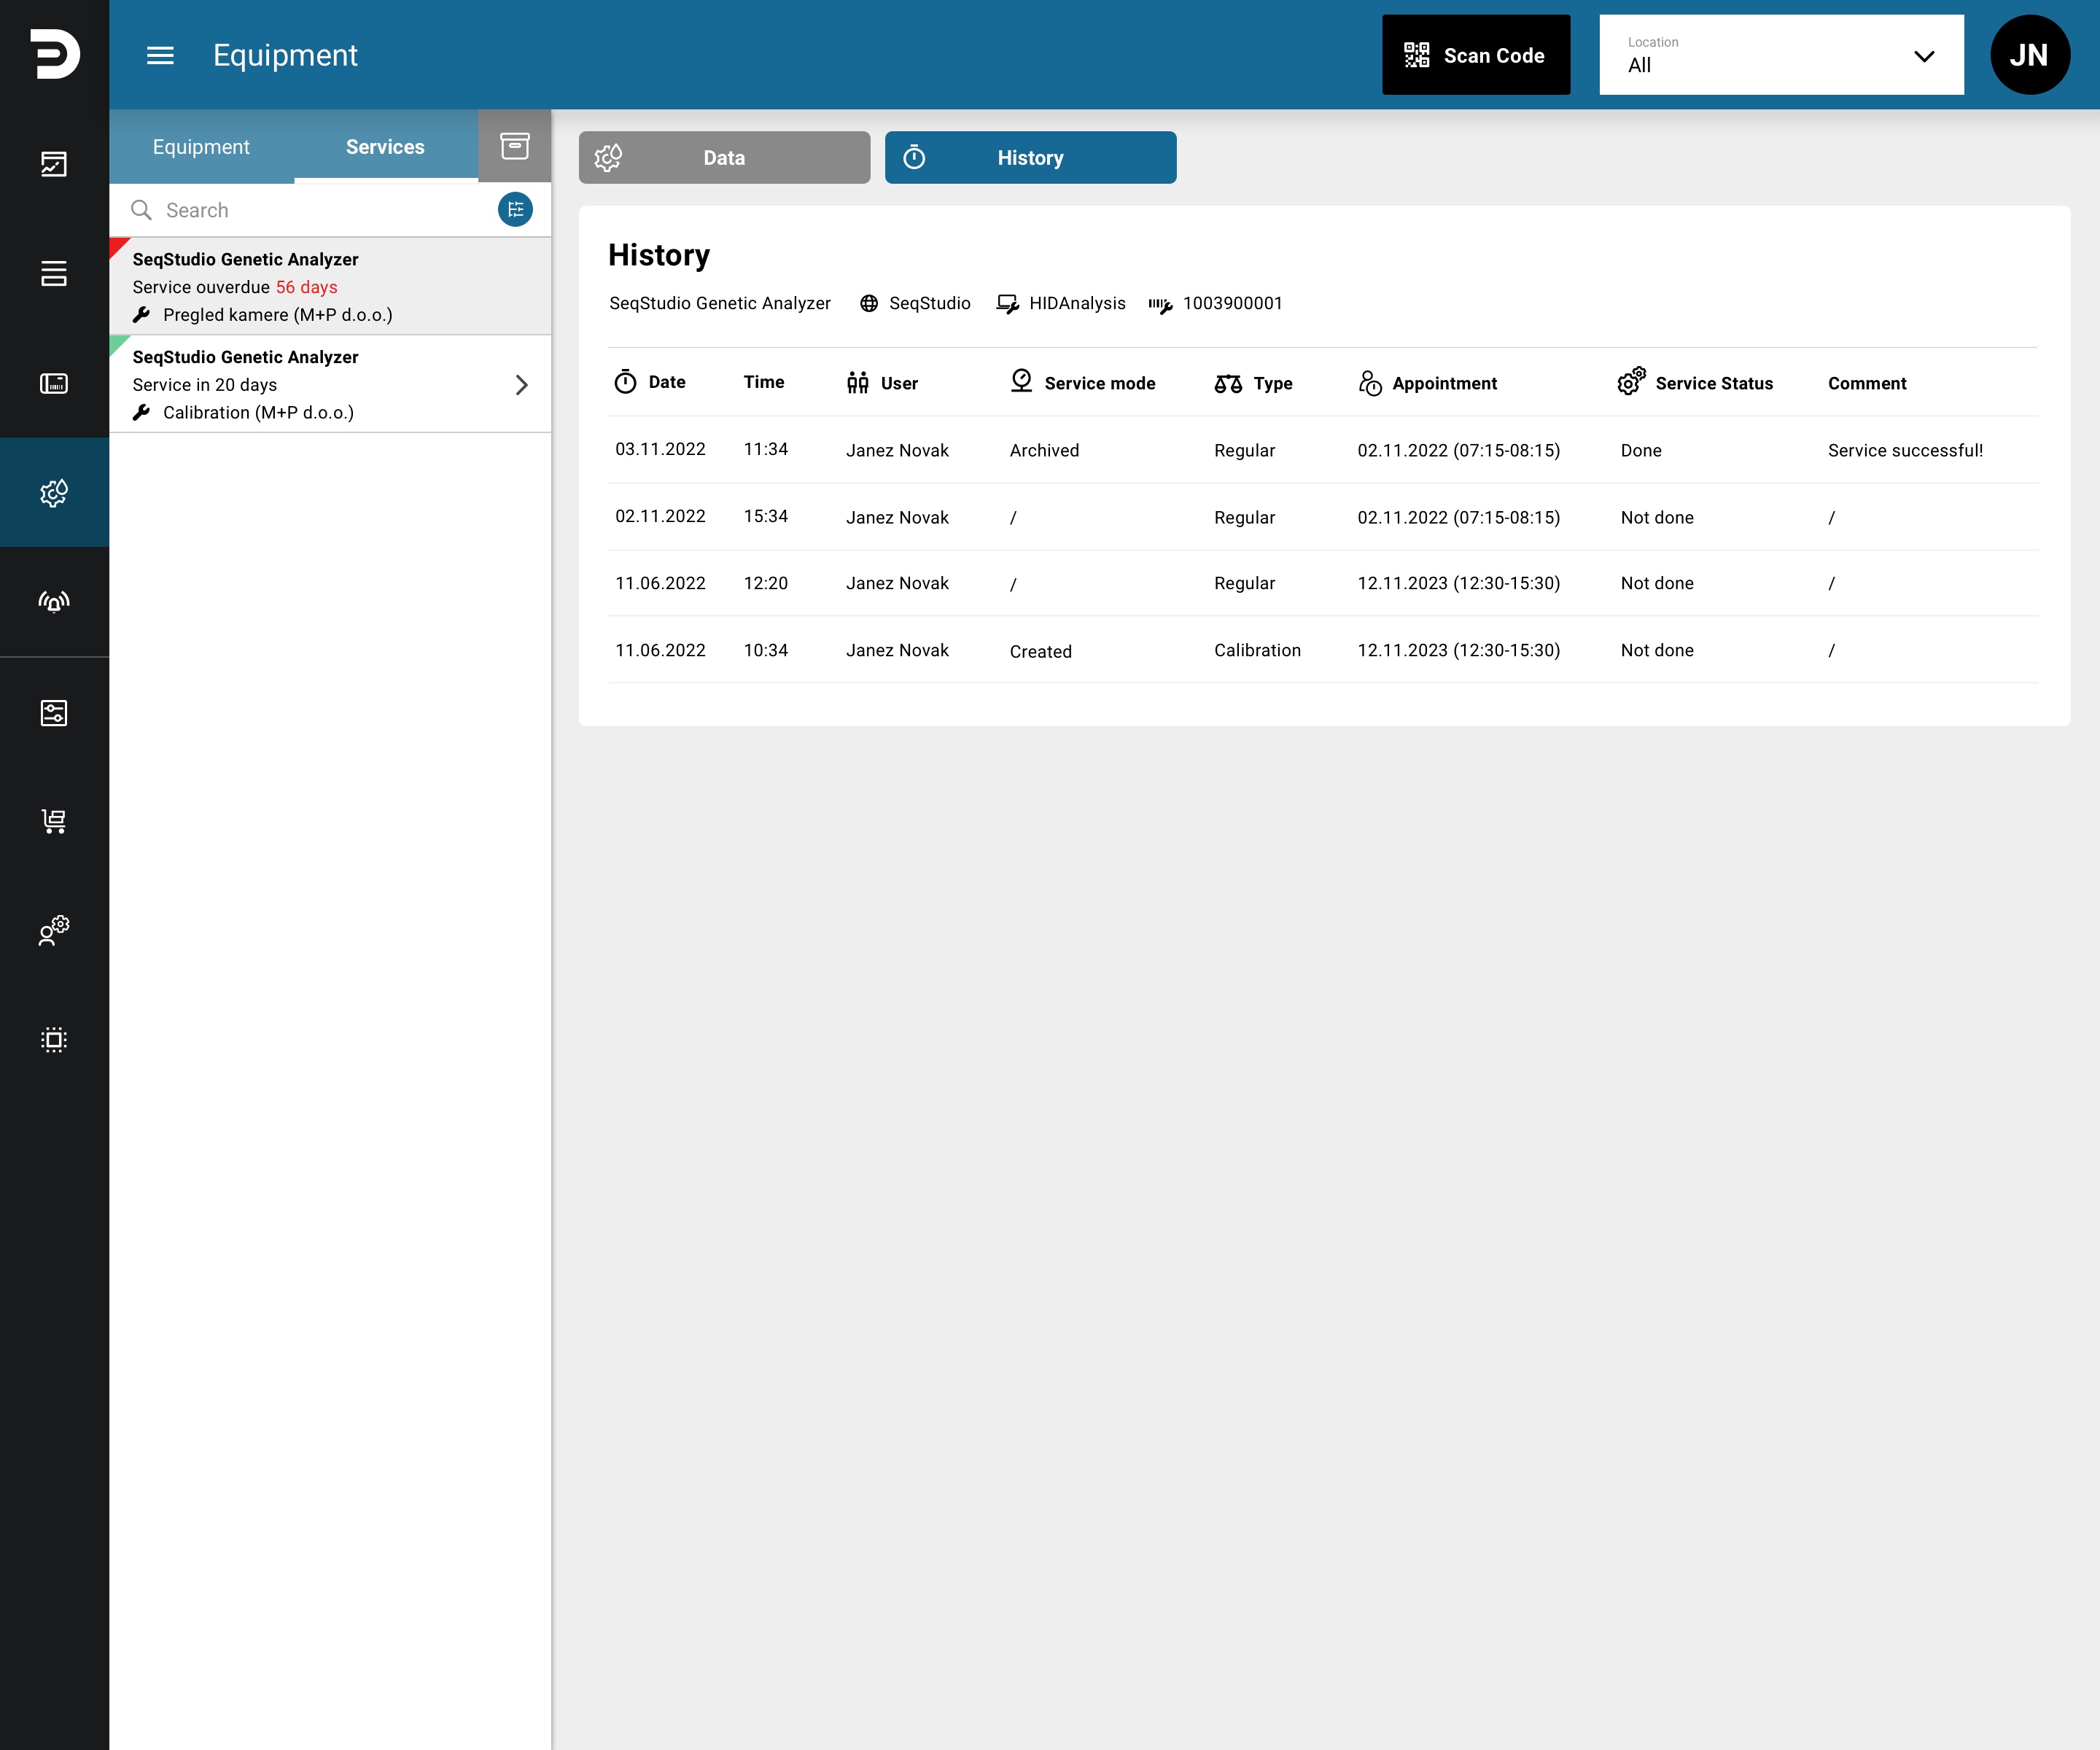
Task: Open the alarm bell sidebar icon
Action: [54, 601]
